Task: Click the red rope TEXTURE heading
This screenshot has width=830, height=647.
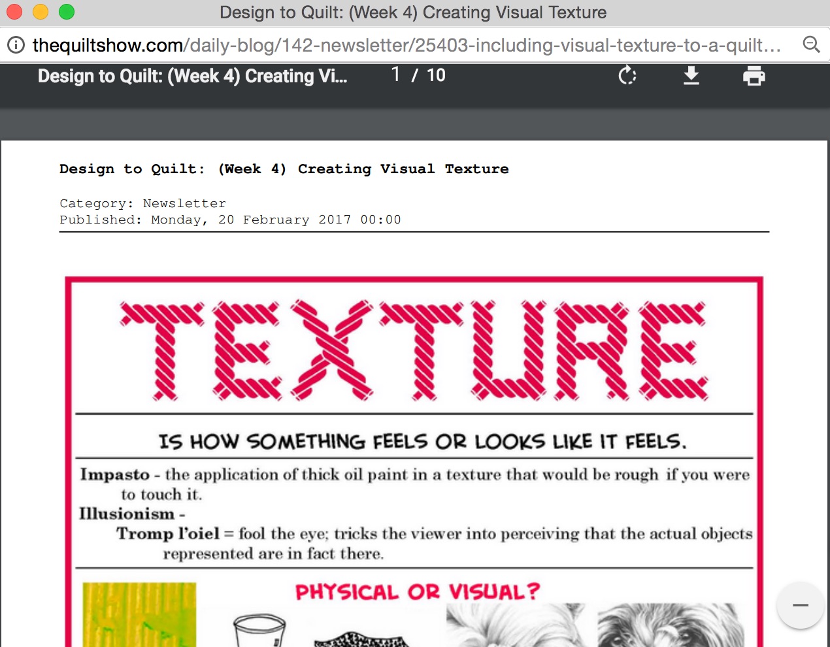Action: point(414,350)
